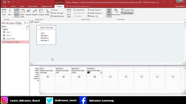Click the Instagram logo in bottom banner
Screen dimensions: 186x104
[4, 100]
